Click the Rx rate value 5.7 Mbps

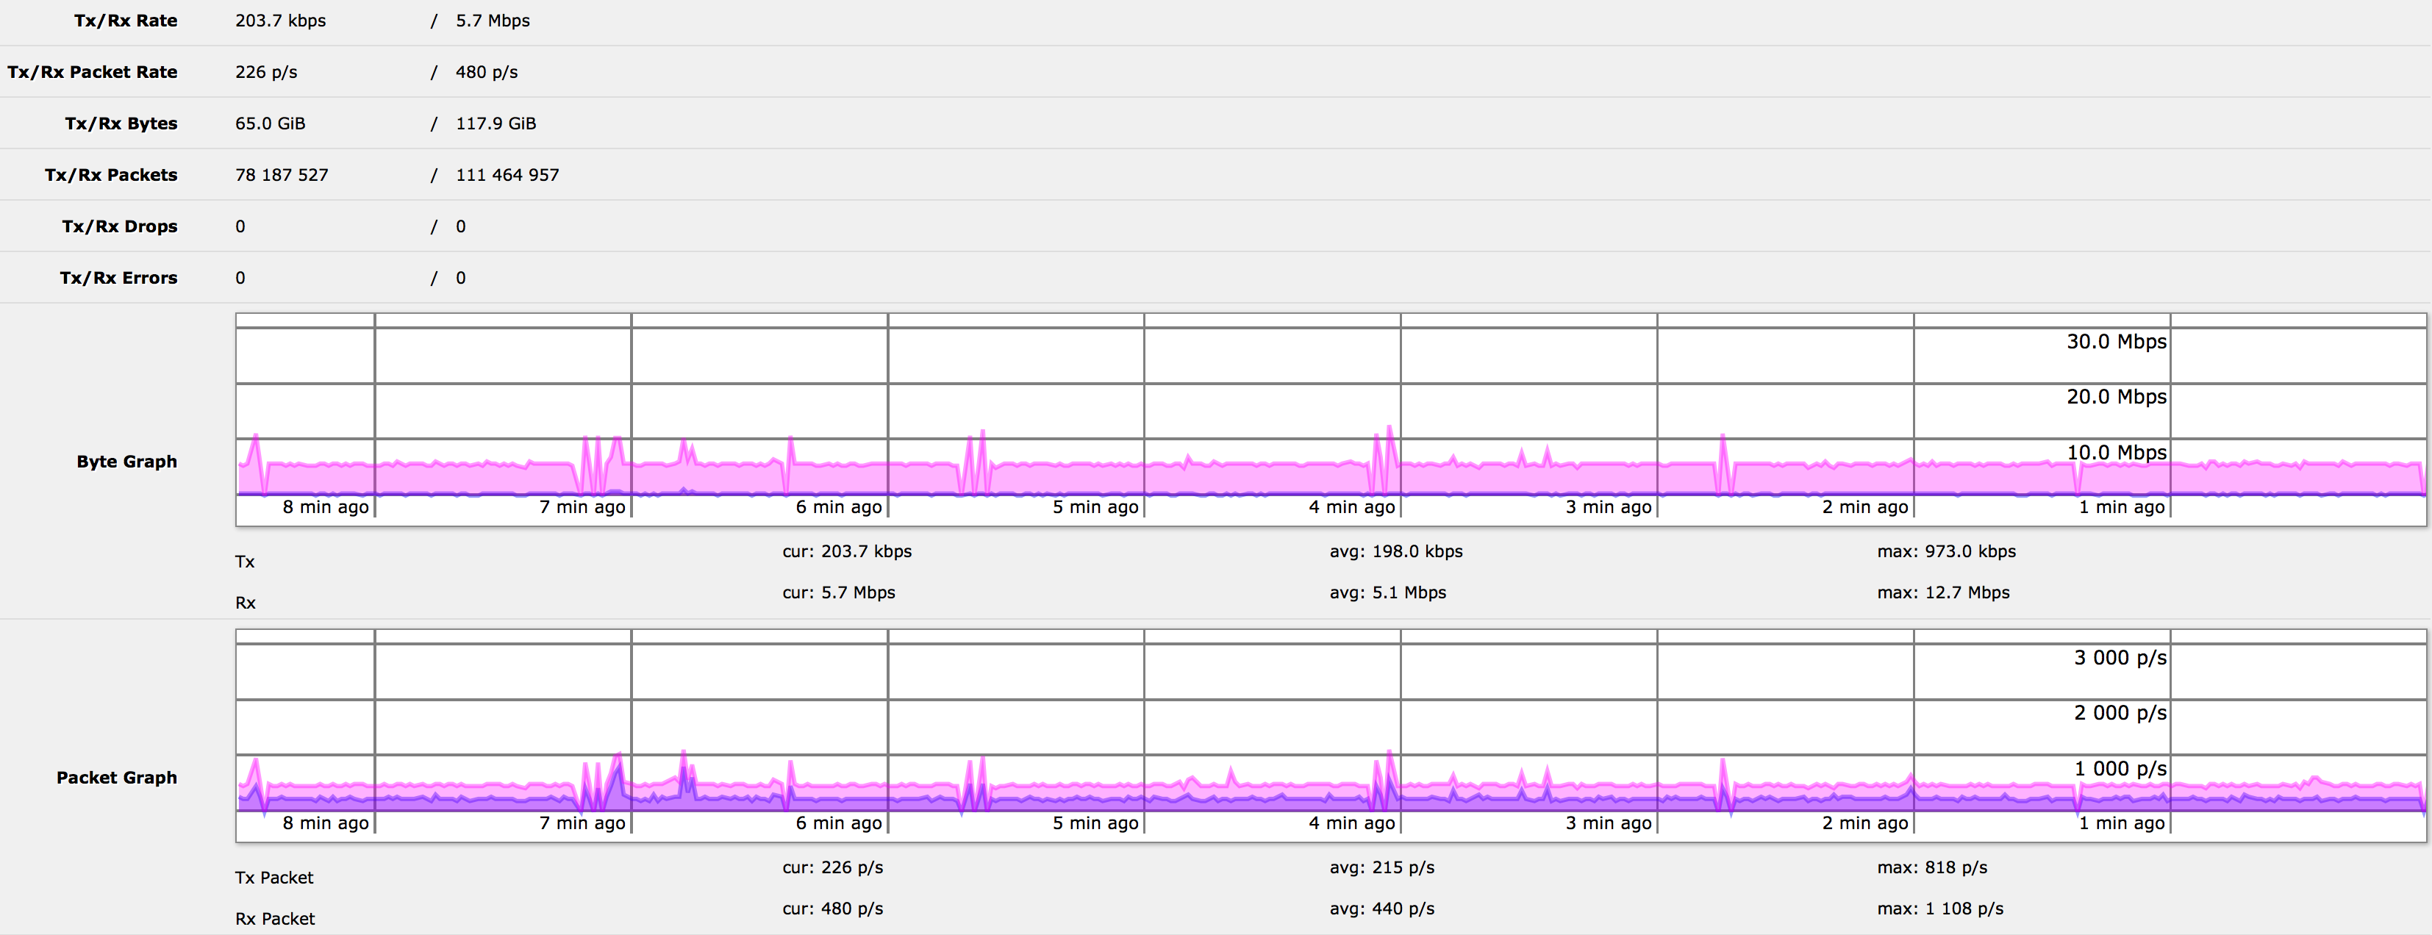pyautogui.click(x=492, y=20)
